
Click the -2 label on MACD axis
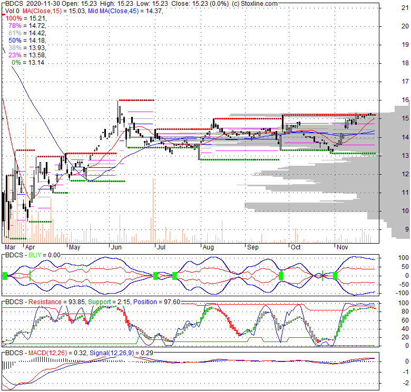point(406,383)
